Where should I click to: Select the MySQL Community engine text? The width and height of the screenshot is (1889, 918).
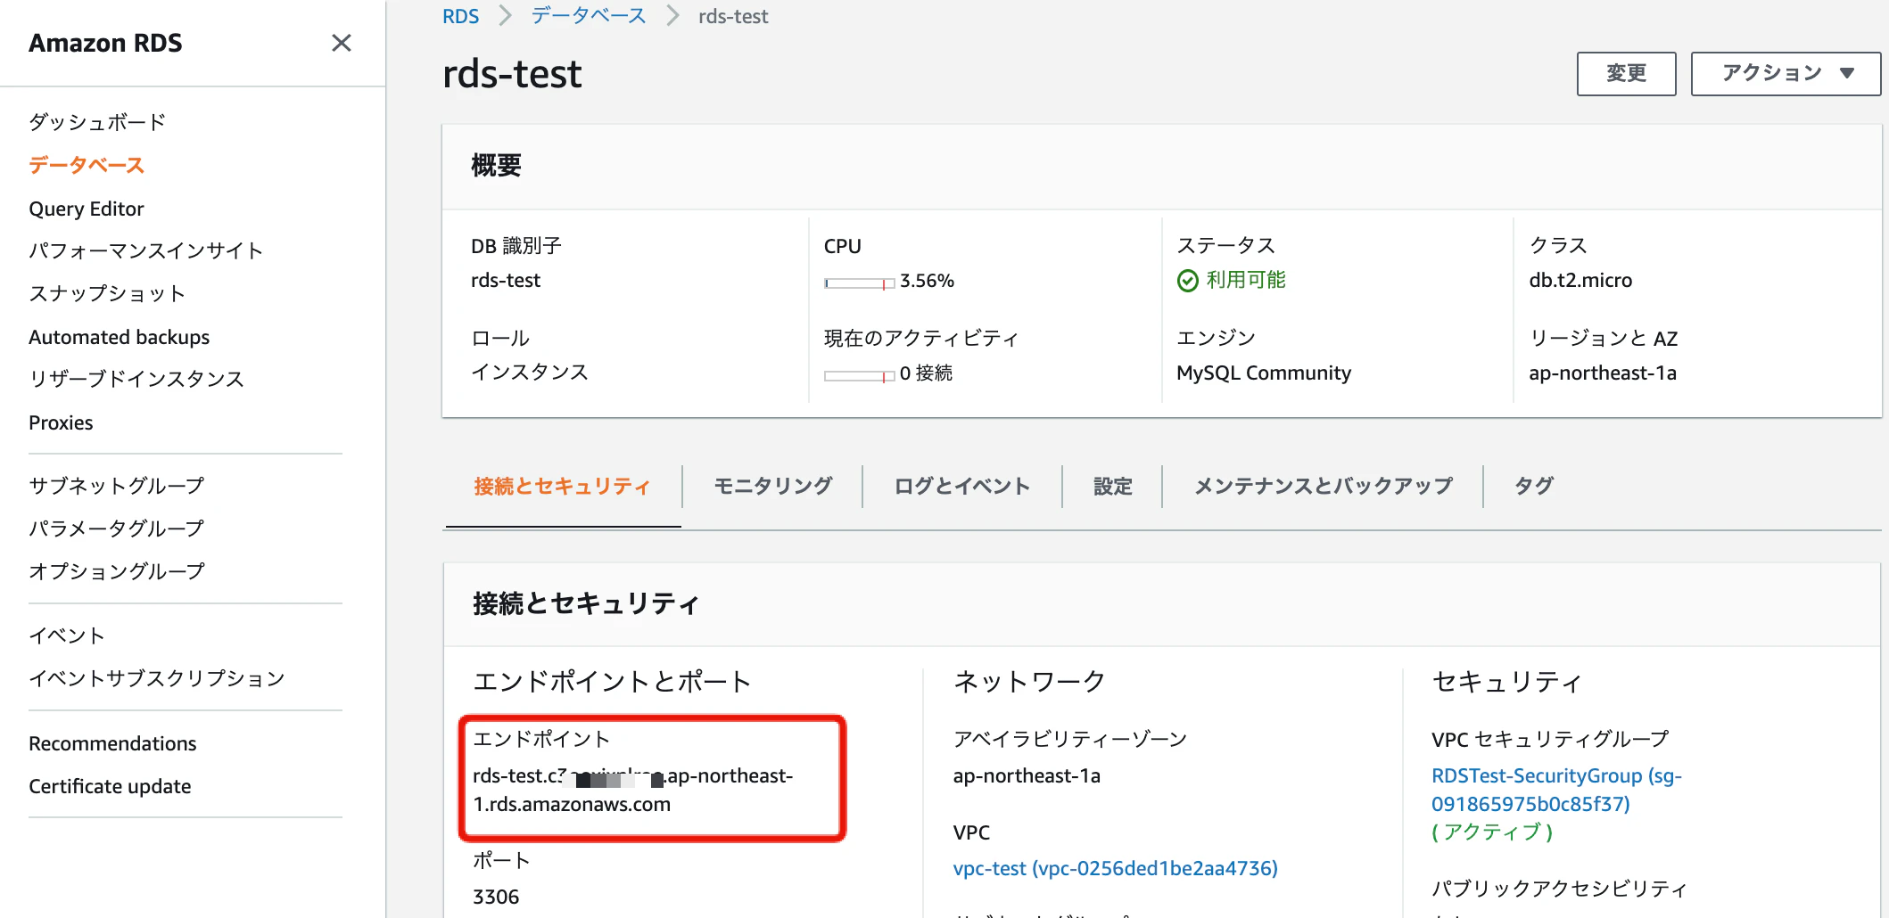pyautogui.click(x=1264, y=373)
